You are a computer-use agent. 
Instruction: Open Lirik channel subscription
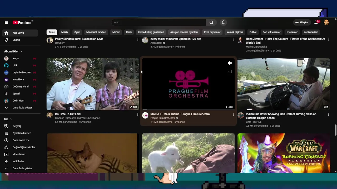pyautogui.click(x=20, y=65)
